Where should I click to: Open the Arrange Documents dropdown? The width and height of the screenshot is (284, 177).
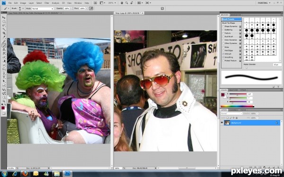[140, 3]
